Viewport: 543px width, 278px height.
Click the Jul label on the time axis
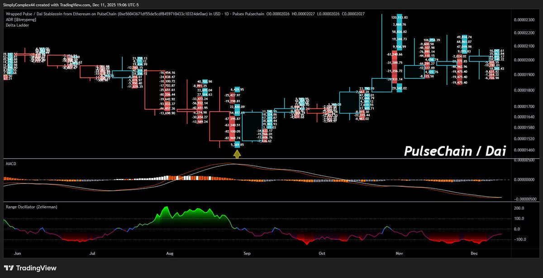(93, 254)
